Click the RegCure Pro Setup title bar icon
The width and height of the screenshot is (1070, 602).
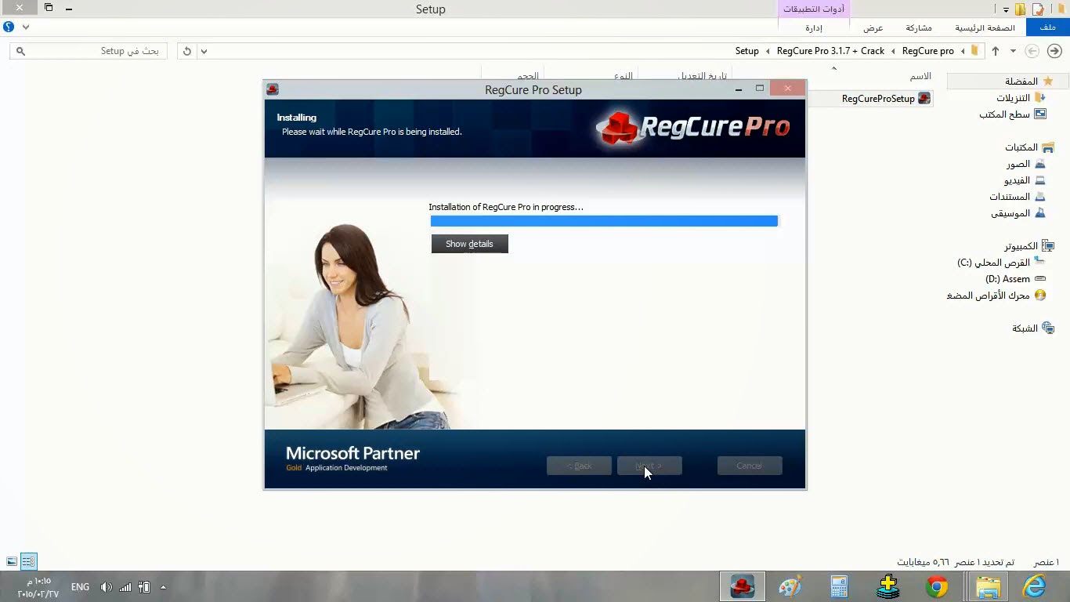[273, 89]
